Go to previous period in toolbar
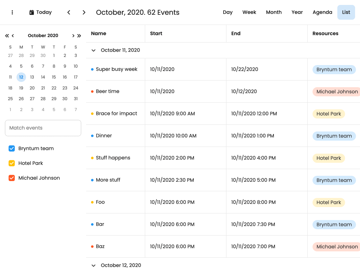The image size is (360, 270). (x=69, y=12)
